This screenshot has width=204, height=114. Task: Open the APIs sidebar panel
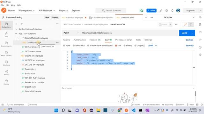coord(6,35)
